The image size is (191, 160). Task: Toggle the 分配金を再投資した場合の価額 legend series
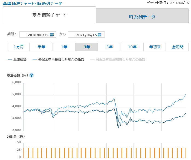(59, 60)
